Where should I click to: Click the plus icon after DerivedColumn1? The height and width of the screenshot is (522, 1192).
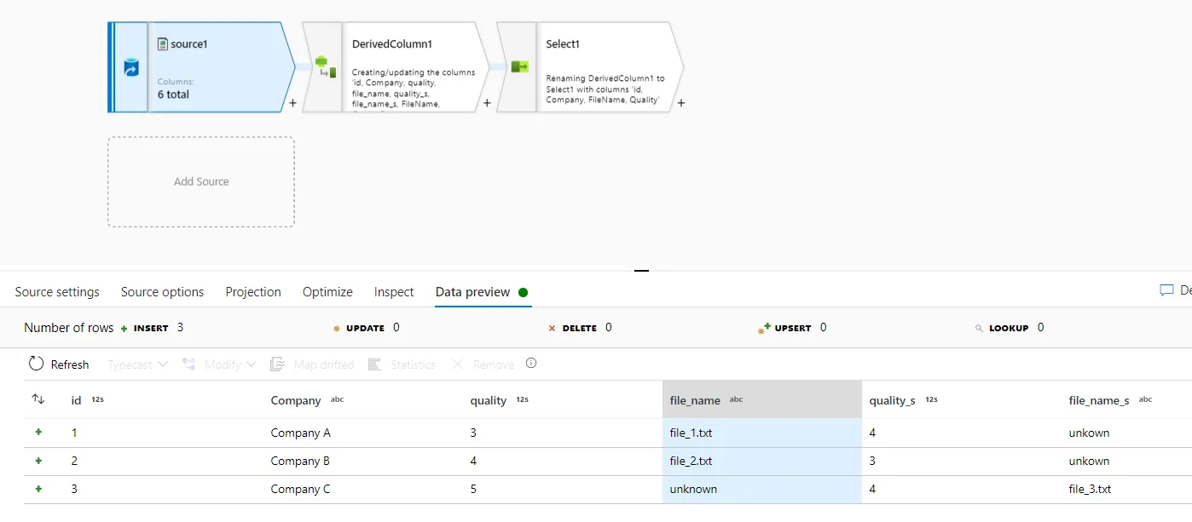(487, 103)
